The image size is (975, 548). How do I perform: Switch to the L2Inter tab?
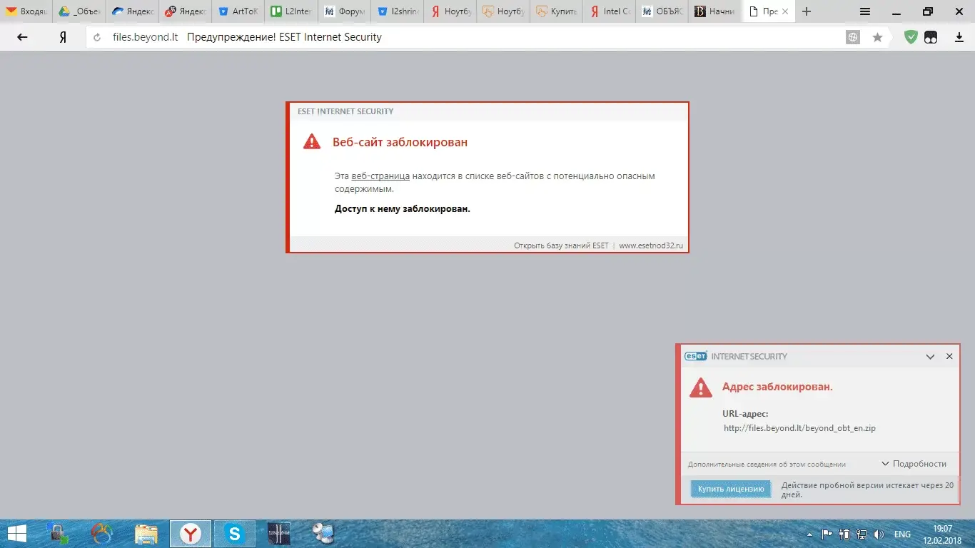[291, 11]
